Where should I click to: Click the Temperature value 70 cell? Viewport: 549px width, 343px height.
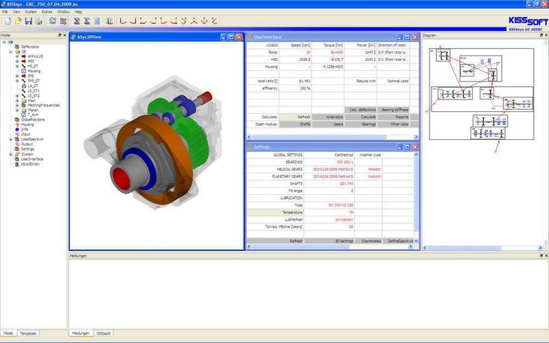329,213
